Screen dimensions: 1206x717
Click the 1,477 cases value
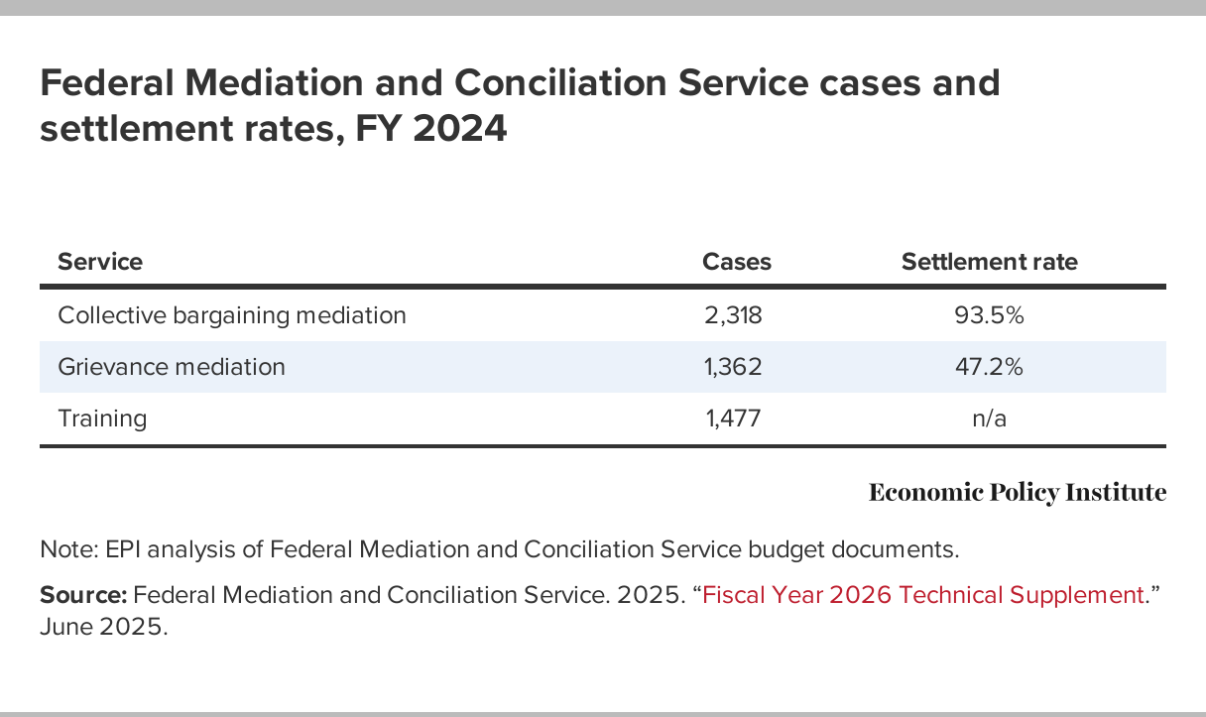(x=735, y=418)
